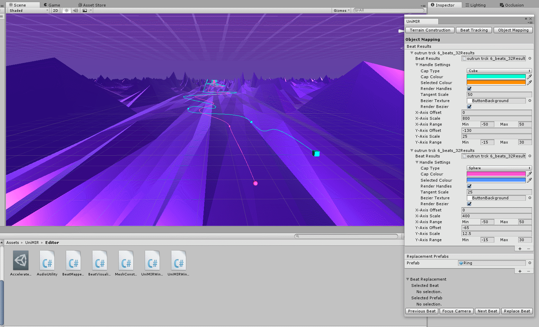Click pink sphere handle at curve end
539x327 pixels.
tap(255, 183)
